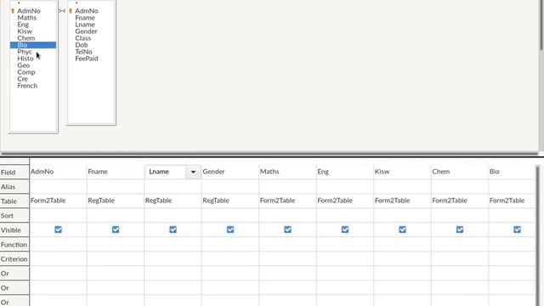Select Fname field in RegTable list
The width and height of the screenshot is (544, 306).
85,18
